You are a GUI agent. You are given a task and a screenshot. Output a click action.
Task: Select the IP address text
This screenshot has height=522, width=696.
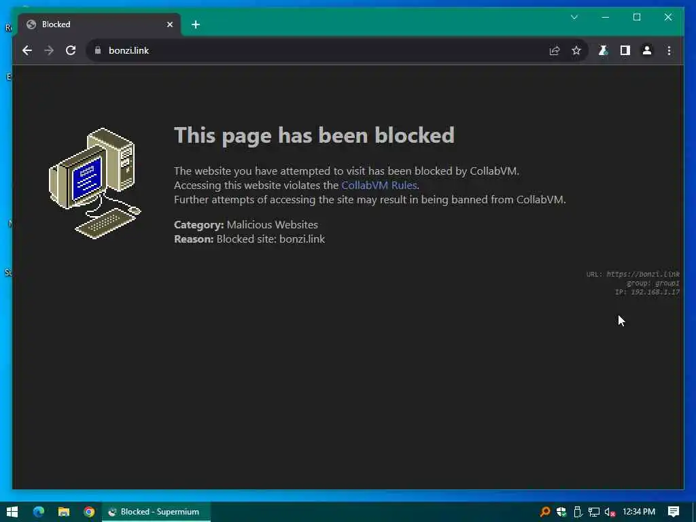point(647,292)
